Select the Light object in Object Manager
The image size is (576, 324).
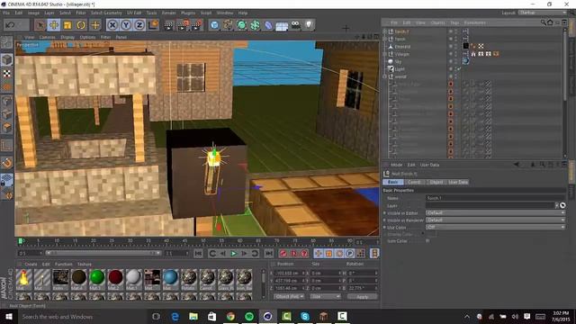click(400, 69)
